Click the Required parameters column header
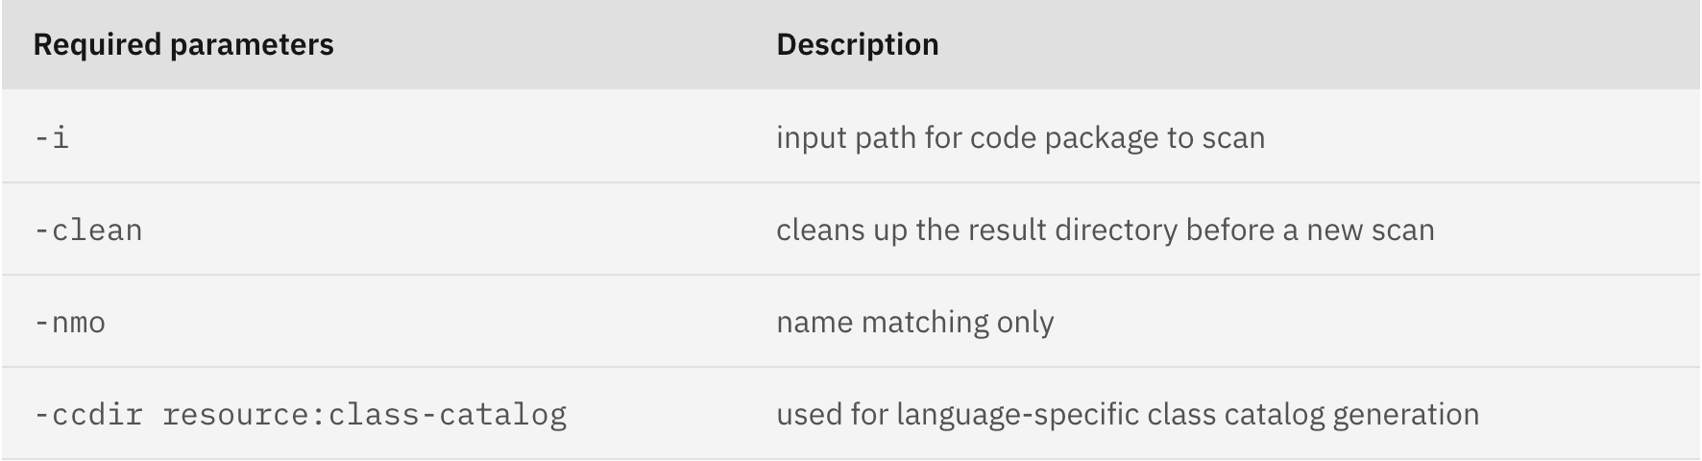 tap(183, 45)
